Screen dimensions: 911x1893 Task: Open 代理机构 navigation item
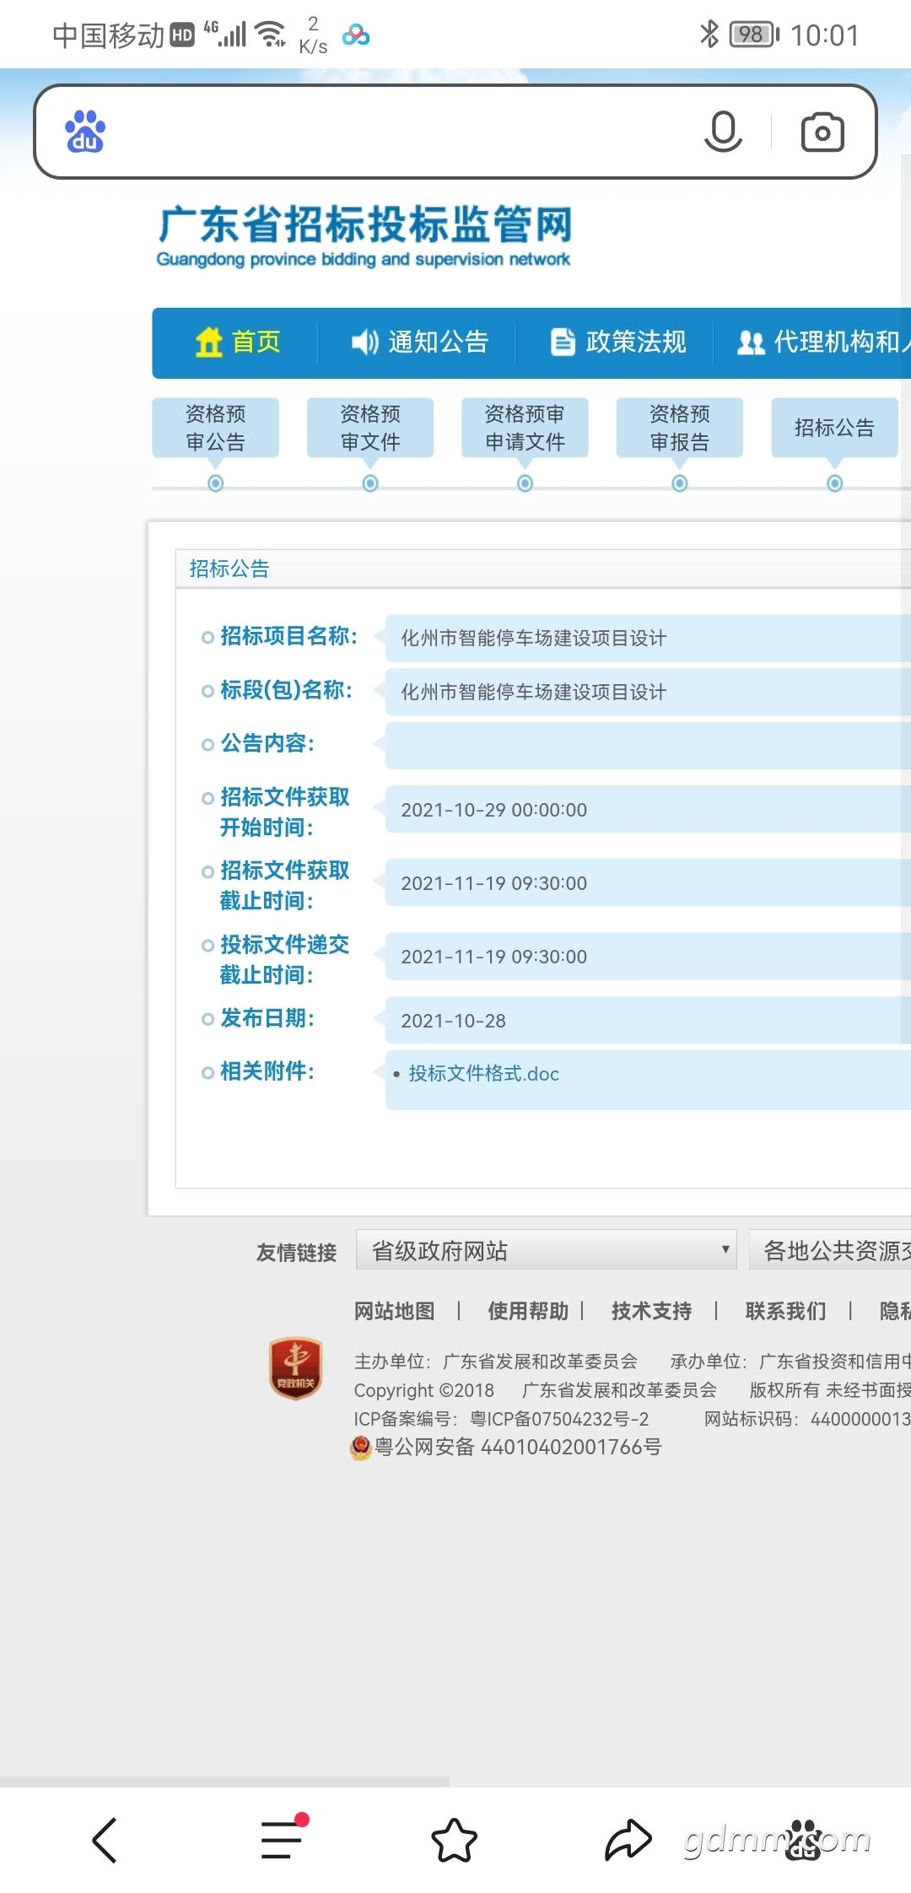[822, 342]
